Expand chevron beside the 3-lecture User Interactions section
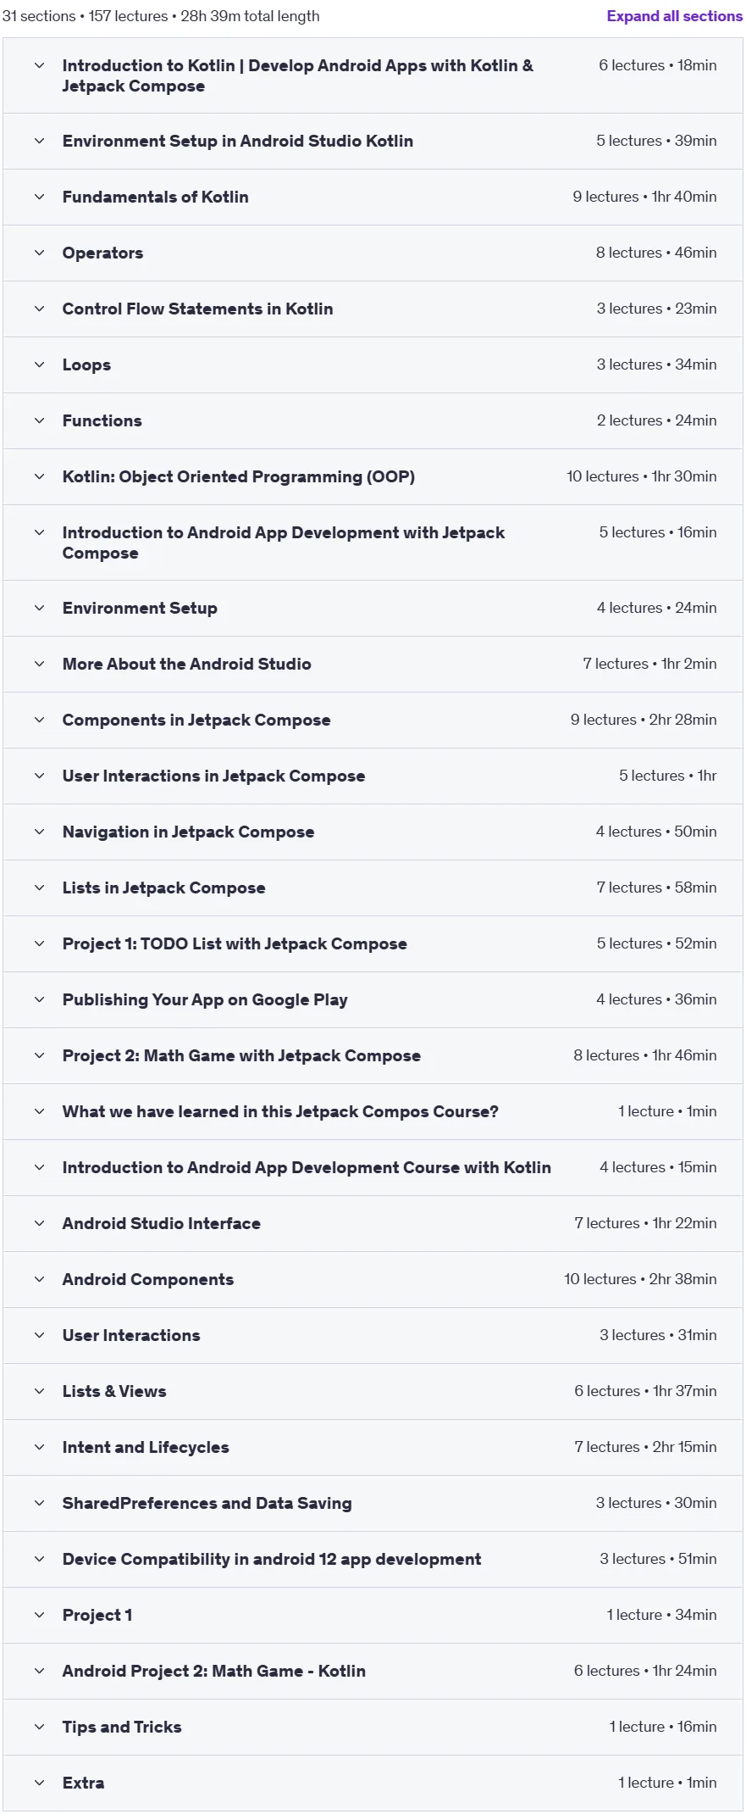 point(39,1335)
